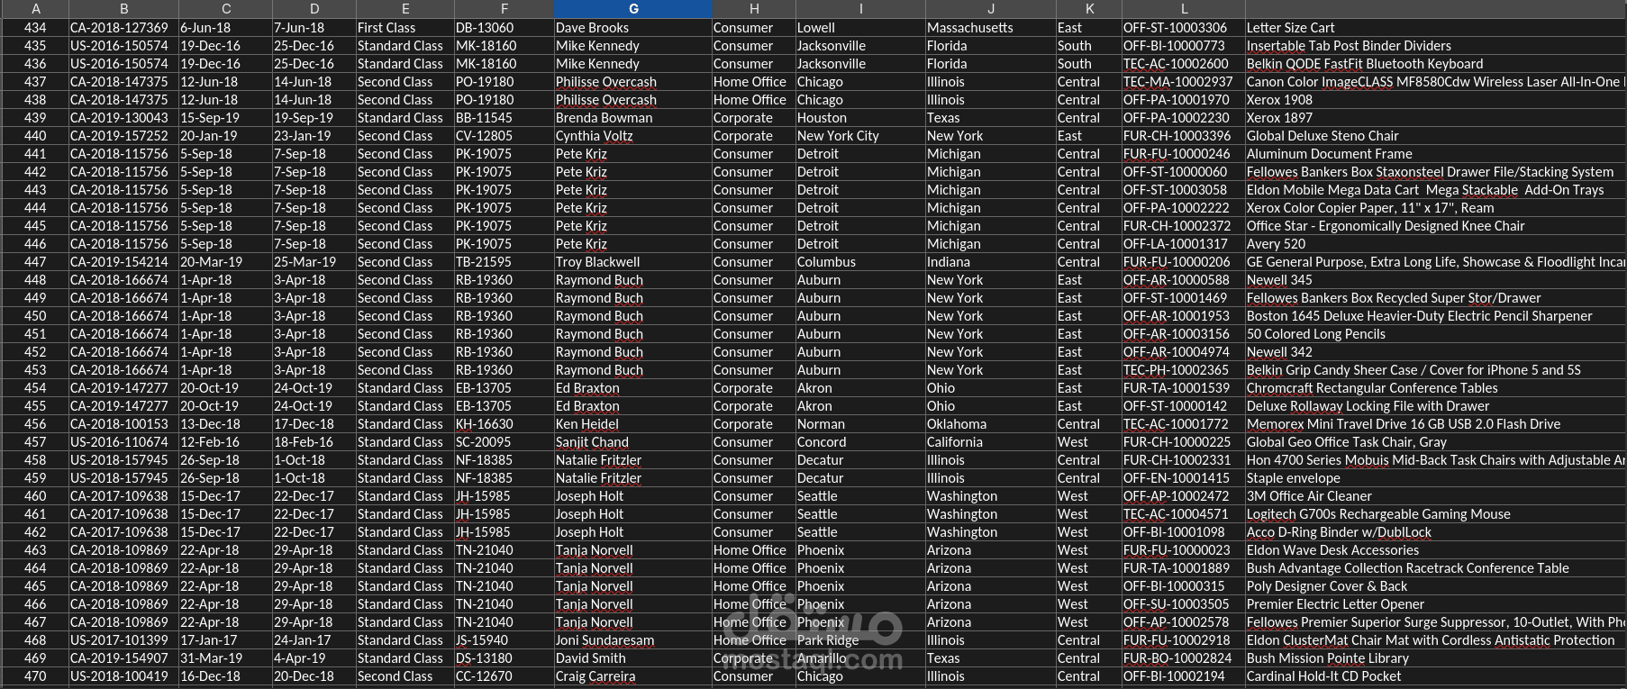1627x689 pixels.
Task: Select the Brenda Bowman cell
Action: [632, 118]
